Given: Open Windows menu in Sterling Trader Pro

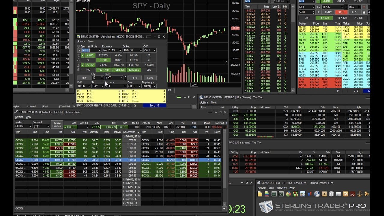Looking at the screenshot, I should pyautogui.click(x=282, y=188).
